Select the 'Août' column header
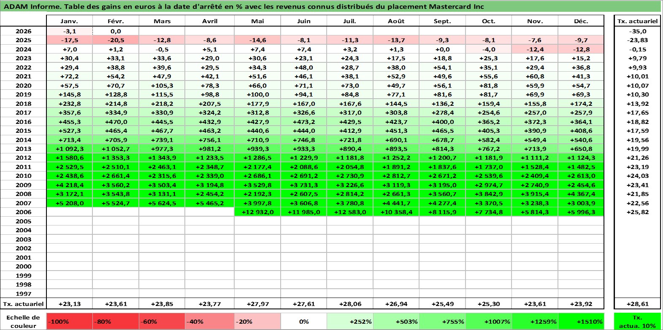The image size is (663, 330). [x=396, y=21]
